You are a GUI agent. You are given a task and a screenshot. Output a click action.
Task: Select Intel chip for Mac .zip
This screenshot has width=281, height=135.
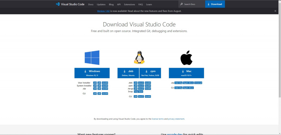coord(178,83)
